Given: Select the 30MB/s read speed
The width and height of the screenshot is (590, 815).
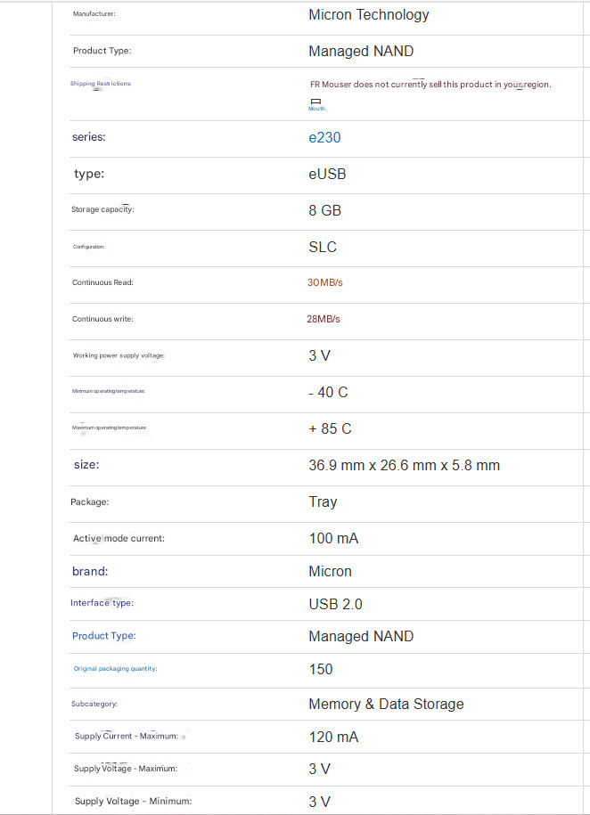Looking at the screenshot, I should pyautogui.click(x=325, y=282).
